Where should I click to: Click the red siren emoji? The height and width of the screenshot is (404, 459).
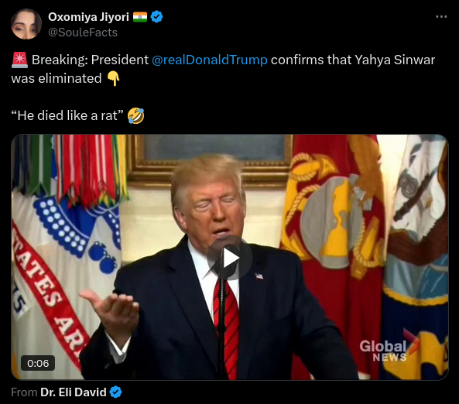click(x=19, y=60)
